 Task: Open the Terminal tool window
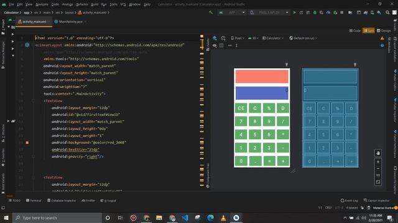(34, 201)
